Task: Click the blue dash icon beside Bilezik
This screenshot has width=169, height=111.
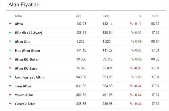Action: pyautogui.click(x=10, y=32)
